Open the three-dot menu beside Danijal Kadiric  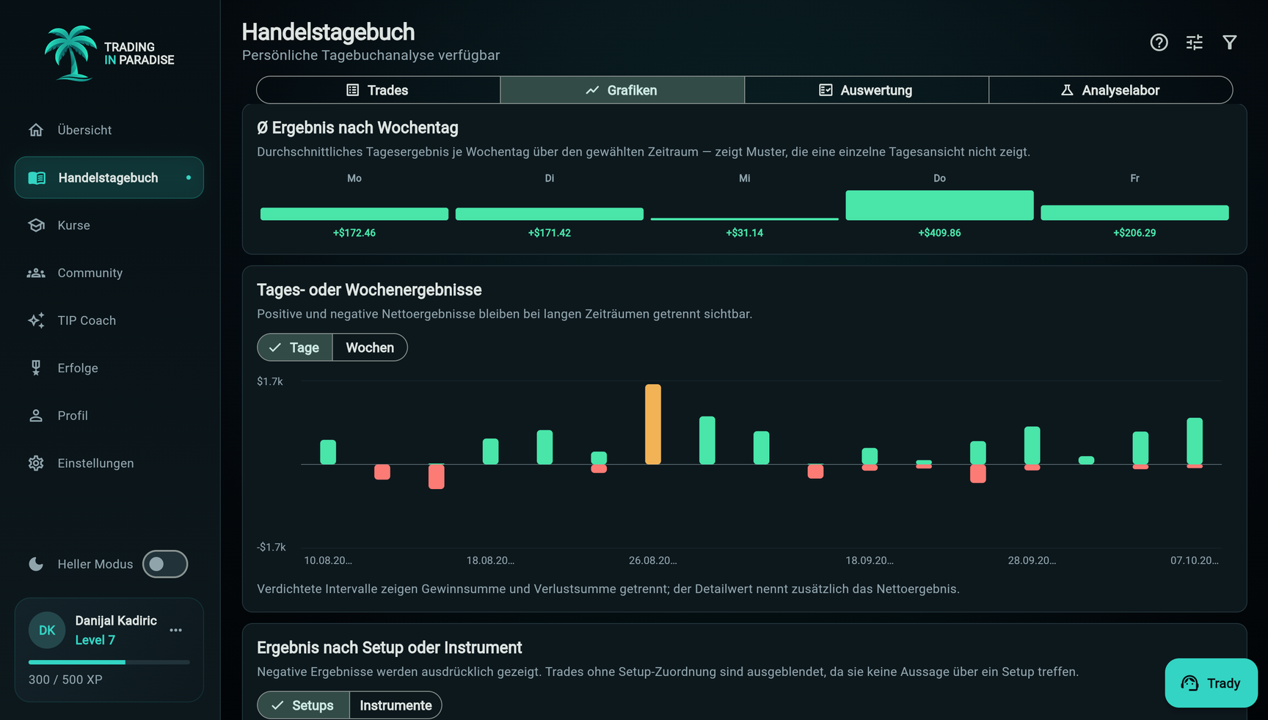[176, 630]
